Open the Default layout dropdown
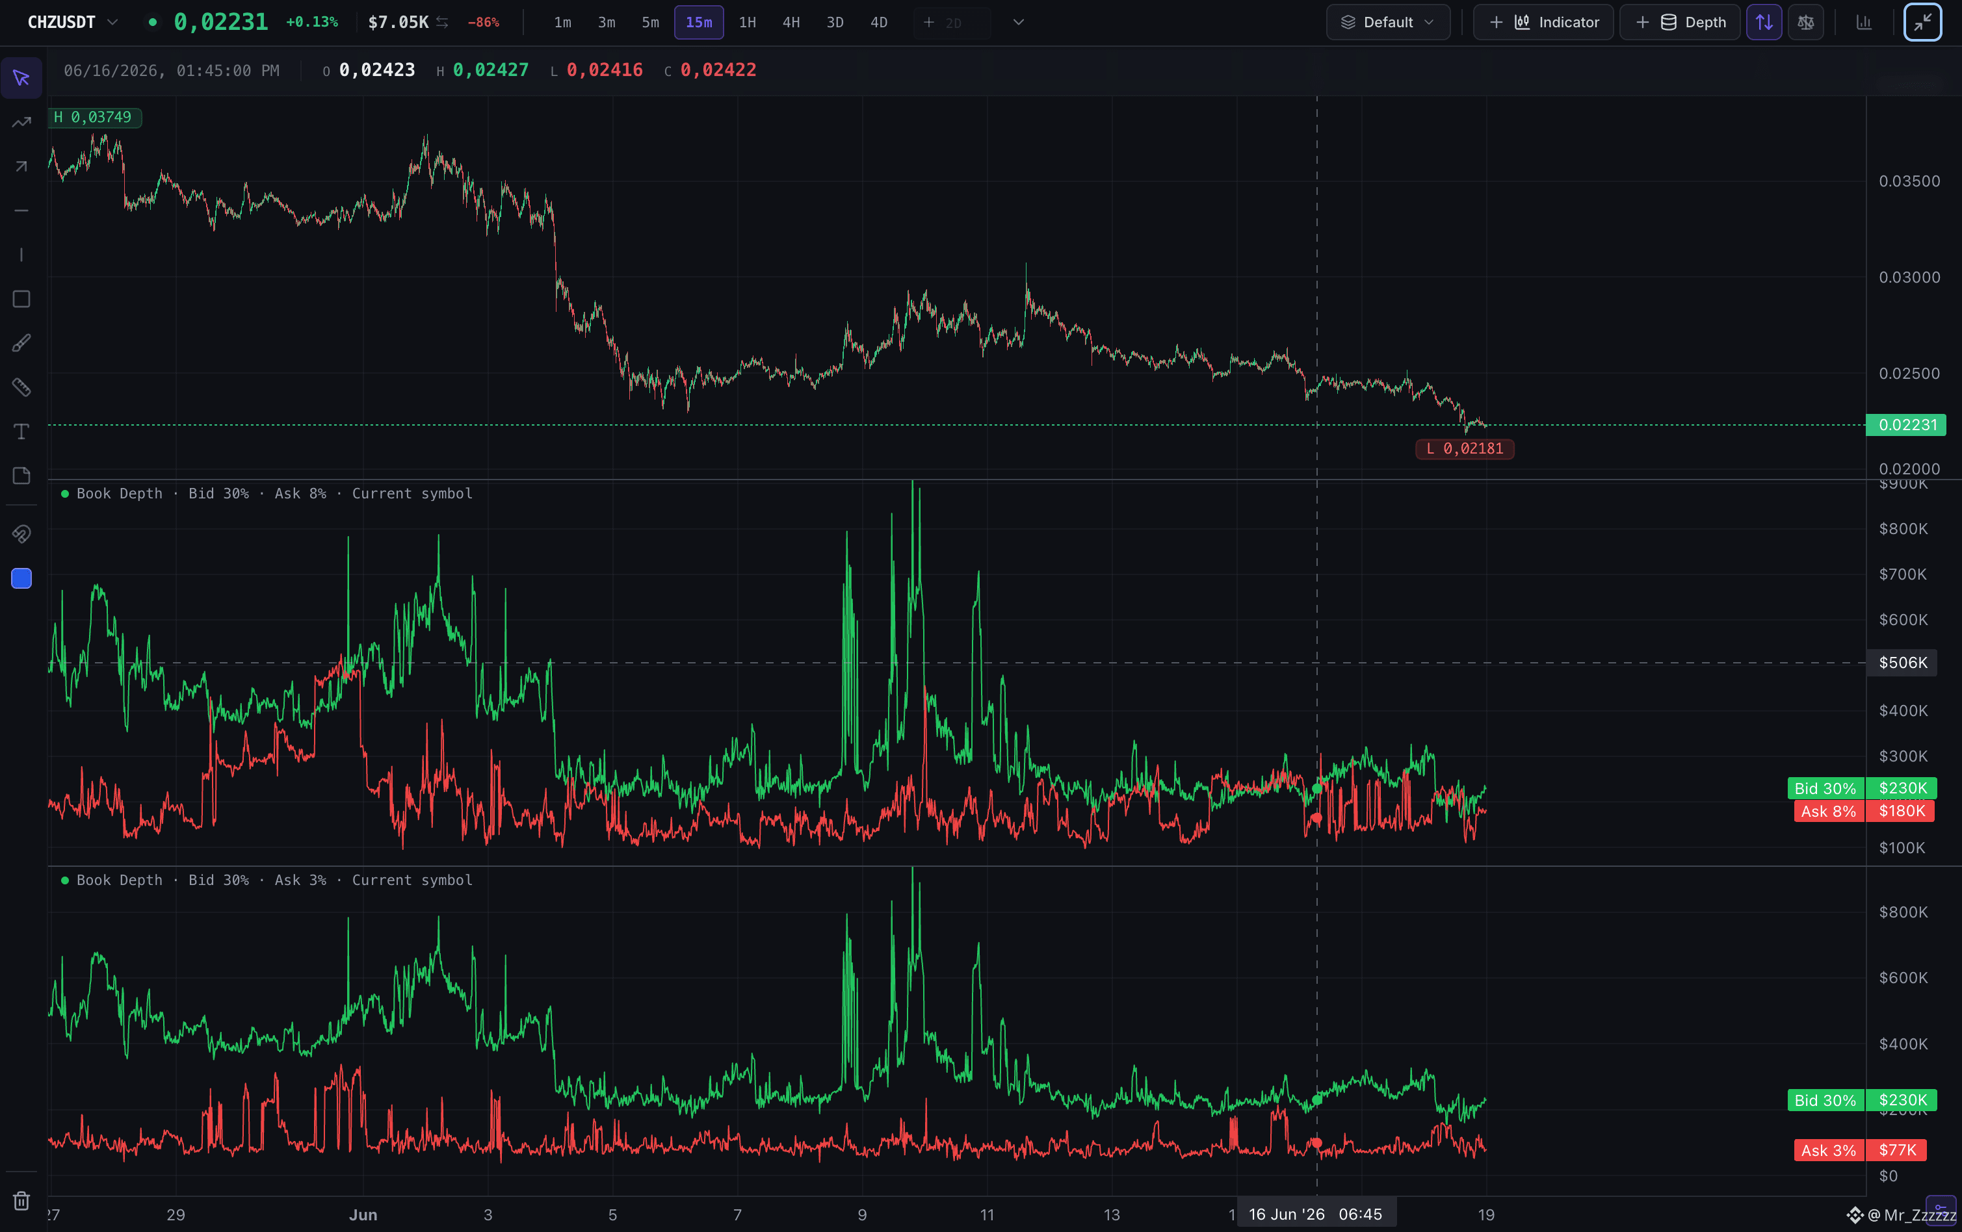The width and height of the screenshot is (1962, 1232). pos(1387,22)
